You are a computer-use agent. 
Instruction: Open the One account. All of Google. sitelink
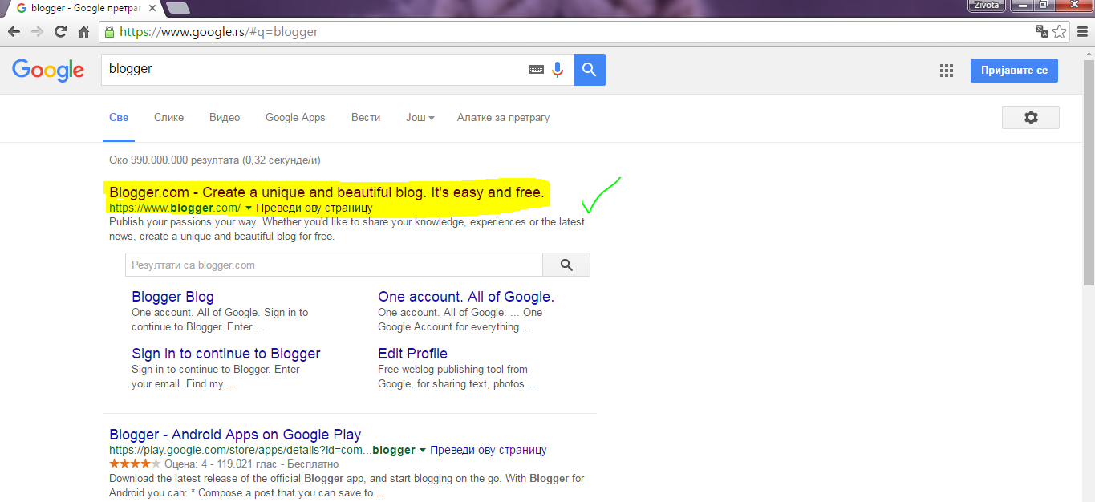click(466, 297)
